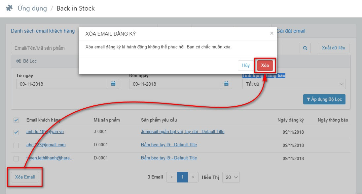Open the 'Đến ngày' calendar picker icon
The width and height of the screenshot is (362, 194).
(x=226, y=84)
